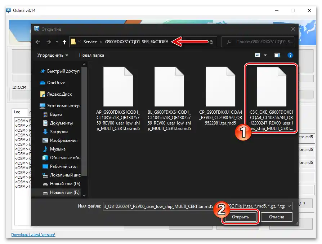
Task: Select Service in the breadcrumb path
Action: tap(90, 42)
